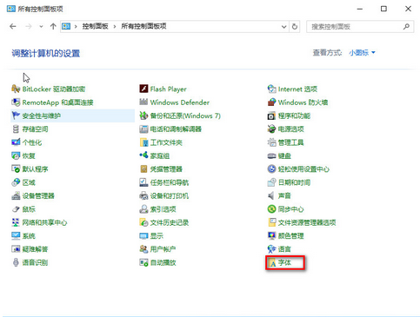Click the Internet 选项 icon
This screenshot has height=317, width=420.
click(x=271, y=89)
